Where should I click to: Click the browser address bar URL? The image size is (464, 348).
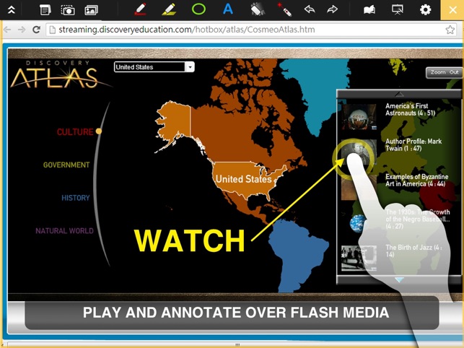click(187, 30)
